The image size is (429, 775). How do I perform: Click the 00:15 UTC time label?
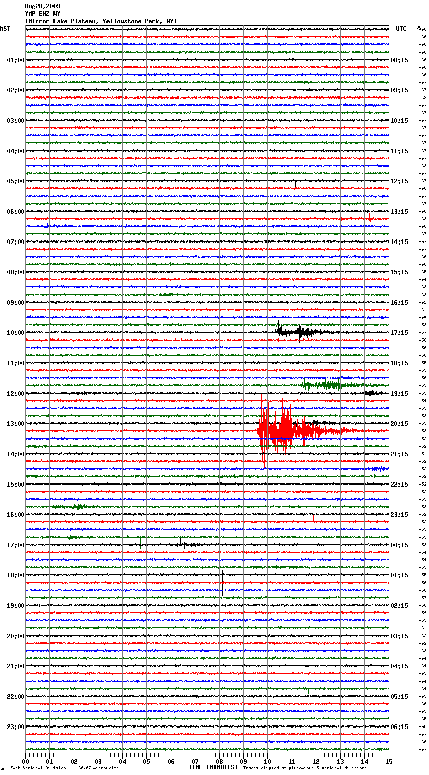[399, 545]
